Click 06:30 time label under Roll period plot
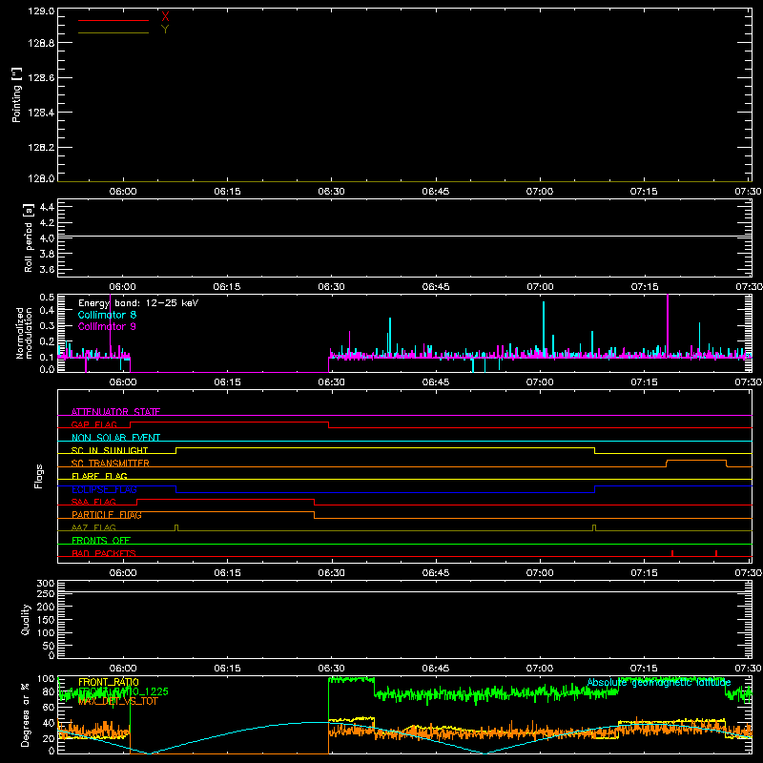The width and height of the screenshot is (763, 763). pyautogui.click(x=331, y=287)
